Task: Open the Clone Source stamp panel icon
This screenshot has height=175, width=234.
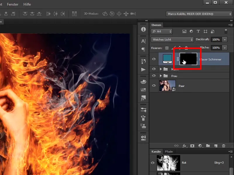Action: [x=143, y=126]
